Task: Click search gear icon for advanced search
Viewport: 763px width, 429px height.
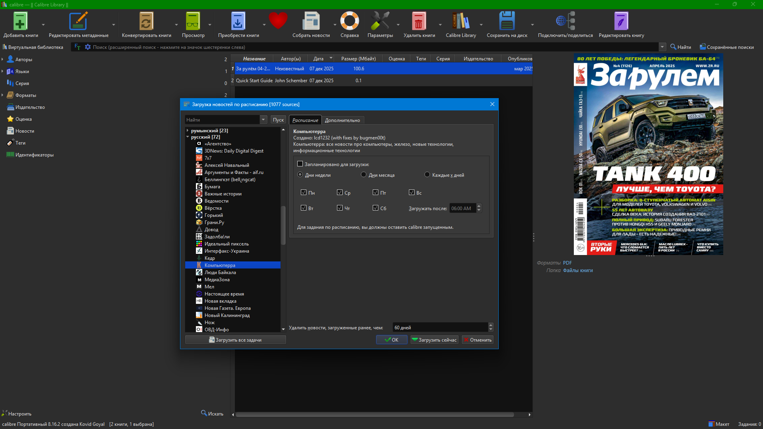Action: click(x=88, y=47)
